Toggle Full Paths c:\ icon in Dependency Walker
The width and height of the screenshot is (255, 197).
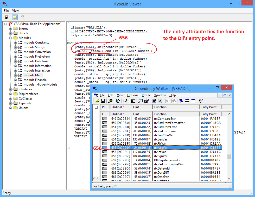click(x=125, y=101)
